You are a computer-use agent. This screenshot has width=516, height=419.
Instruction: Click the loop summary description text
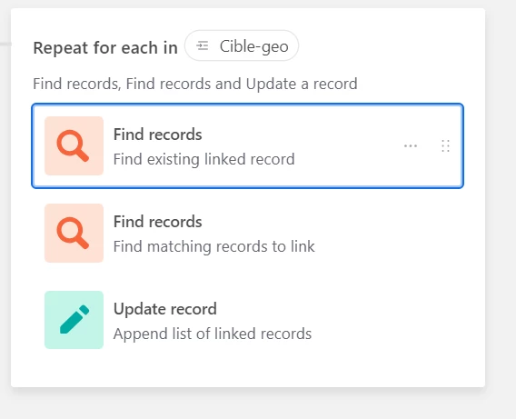click(195, 84)
